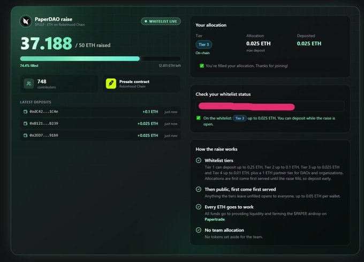Viewport: 364px width, 262px height.
Task: Click green checkmark by On the whitelist
Action: pos(198,118)
